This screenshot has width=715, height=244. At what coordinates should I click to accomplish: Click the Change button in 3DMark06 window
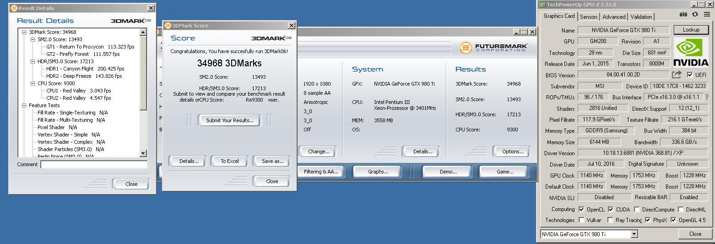click(319, 152)
